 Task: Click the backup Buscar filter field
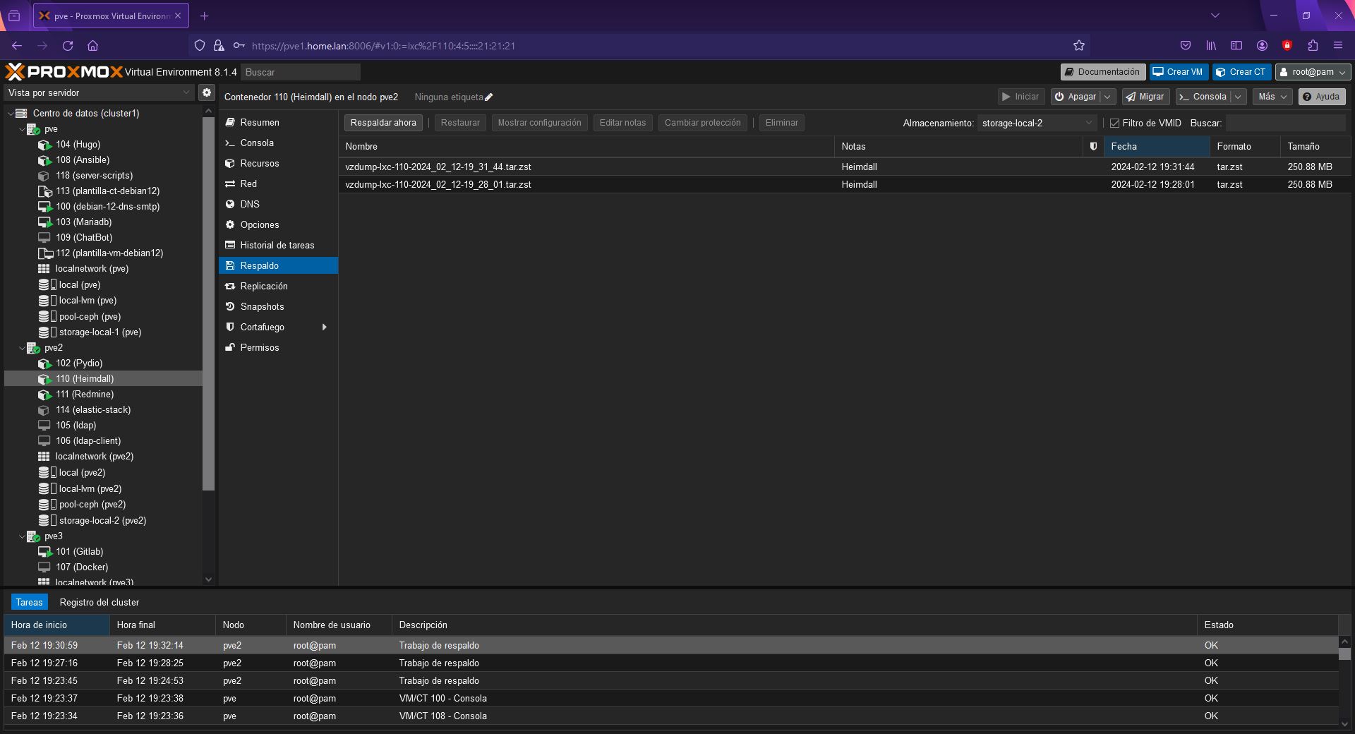1285,123
